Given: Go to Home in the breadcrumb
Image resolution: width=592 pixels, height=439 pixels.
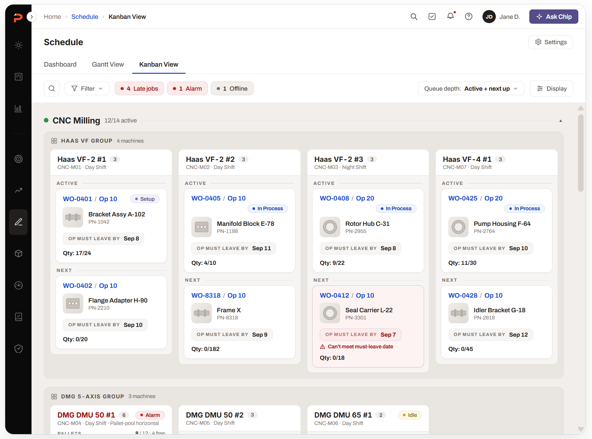Looking at the screenshot, I should tap(52, 17).
